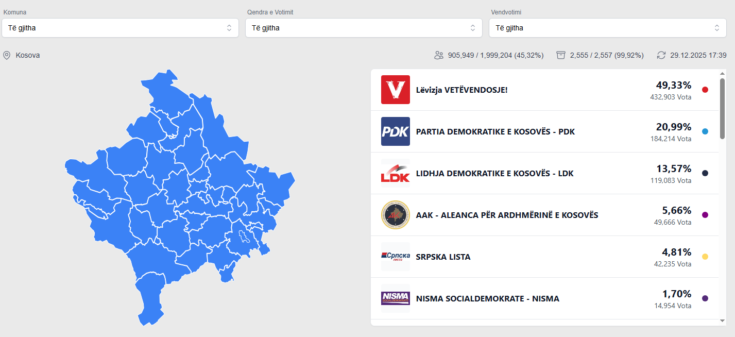Click the yellow Srpska Lista color dot
Screen dimensions: 735x337
pyautogui.click(x=705, y=257)
